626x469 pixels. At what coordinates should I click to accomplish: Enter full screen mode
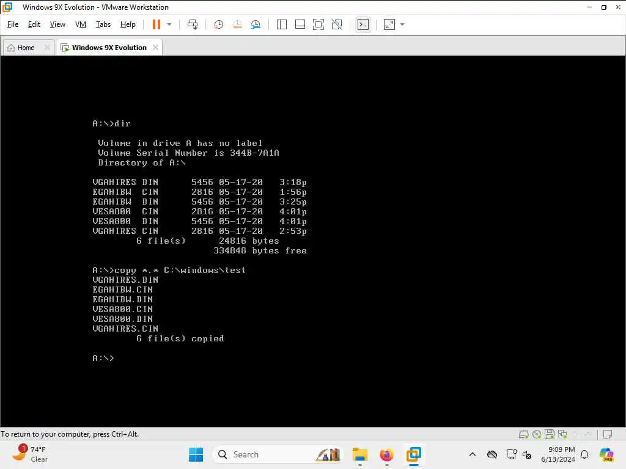tap(318, 24)
